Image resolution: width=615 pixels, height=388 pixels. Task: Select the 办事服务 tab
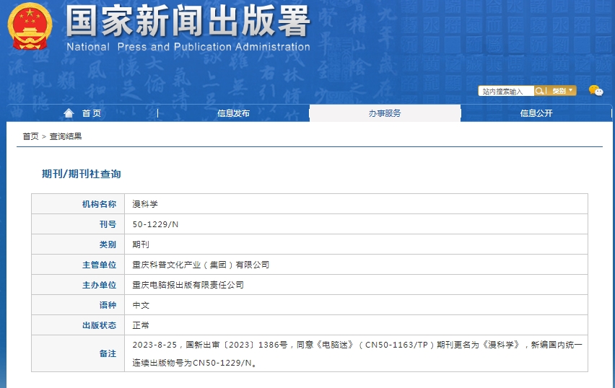pyautogui.click(x=385, y=113)
